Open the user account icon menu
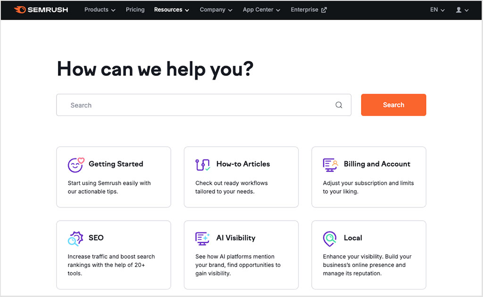Viewport: 483px width, 297px height. click(x=461, y=9)
